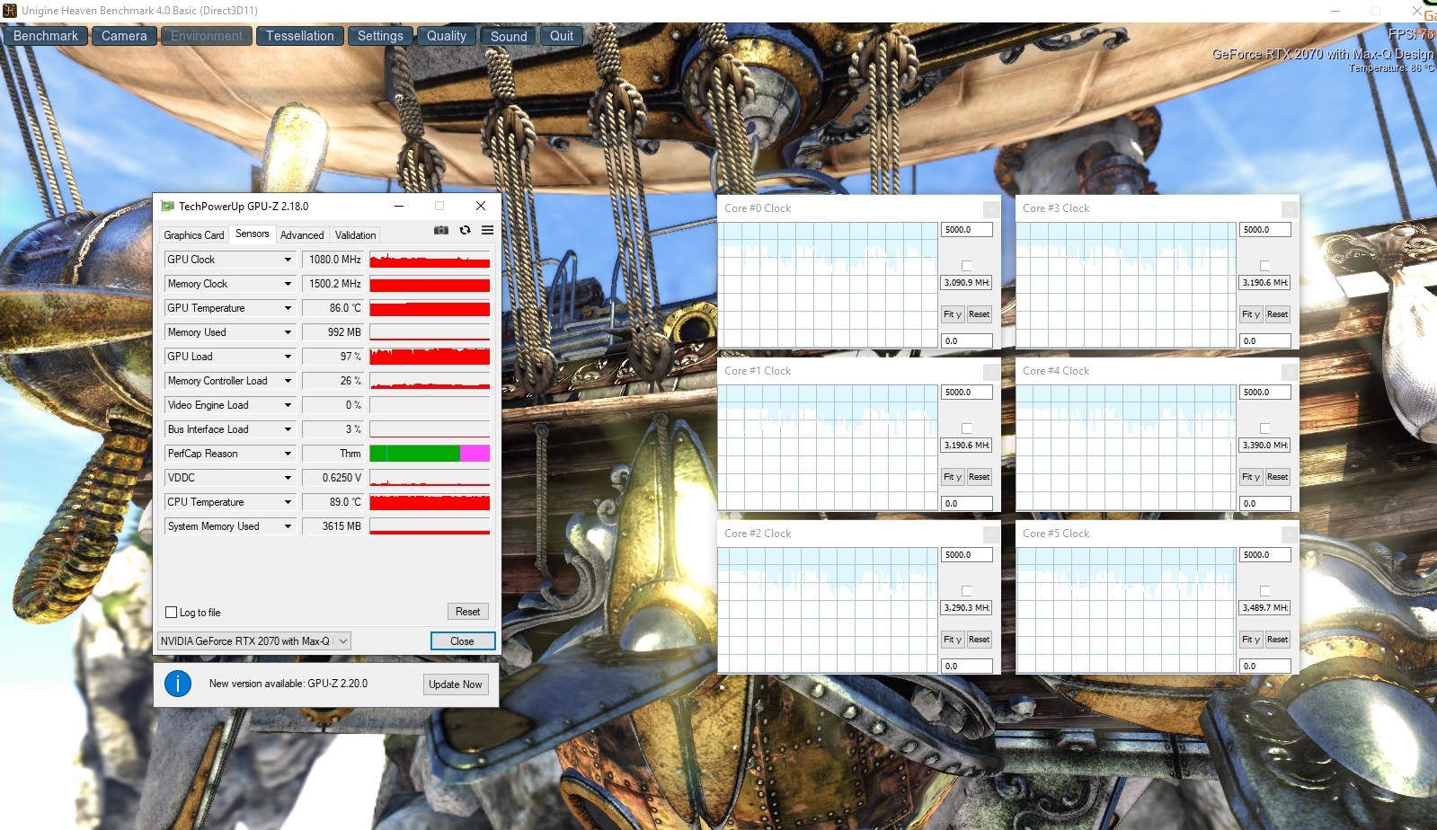1437x830 pixels.
Task: Click Reset in Core #4 Clock window
Action: [1278, 477]
